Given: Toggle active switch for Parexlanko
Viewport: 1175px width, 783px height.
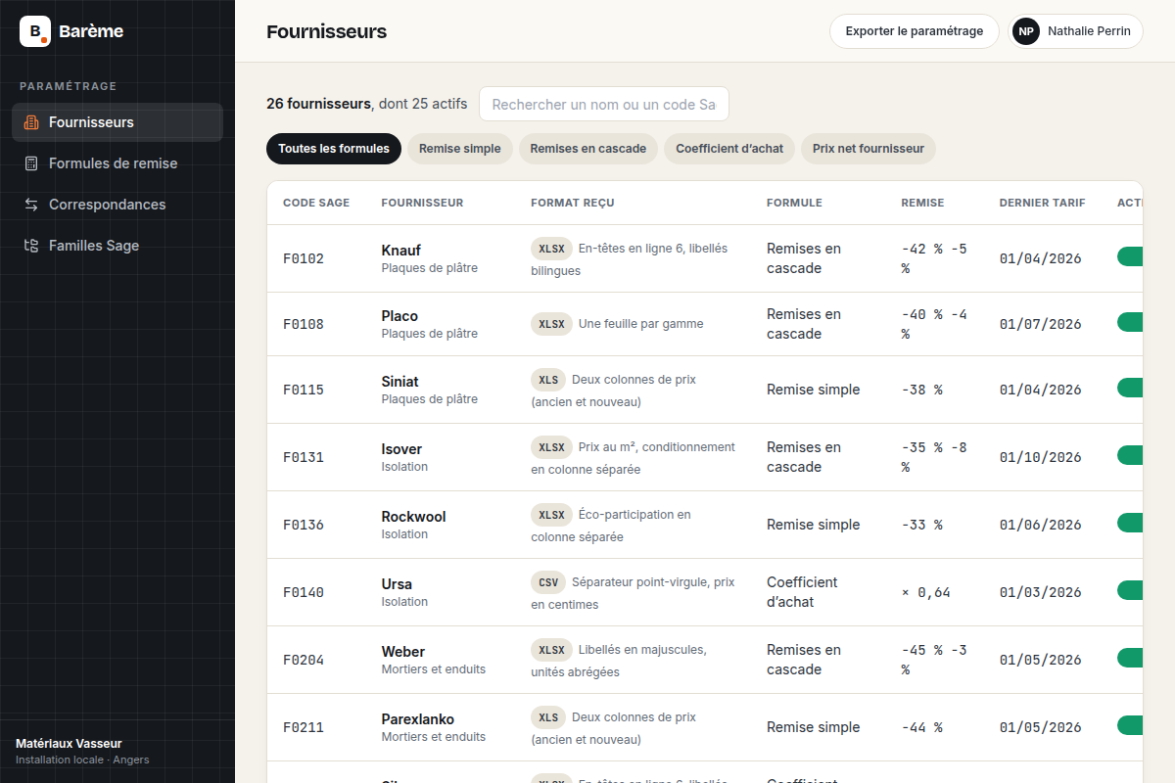Looking at the screenshot, I should (x=1130, y=726).
